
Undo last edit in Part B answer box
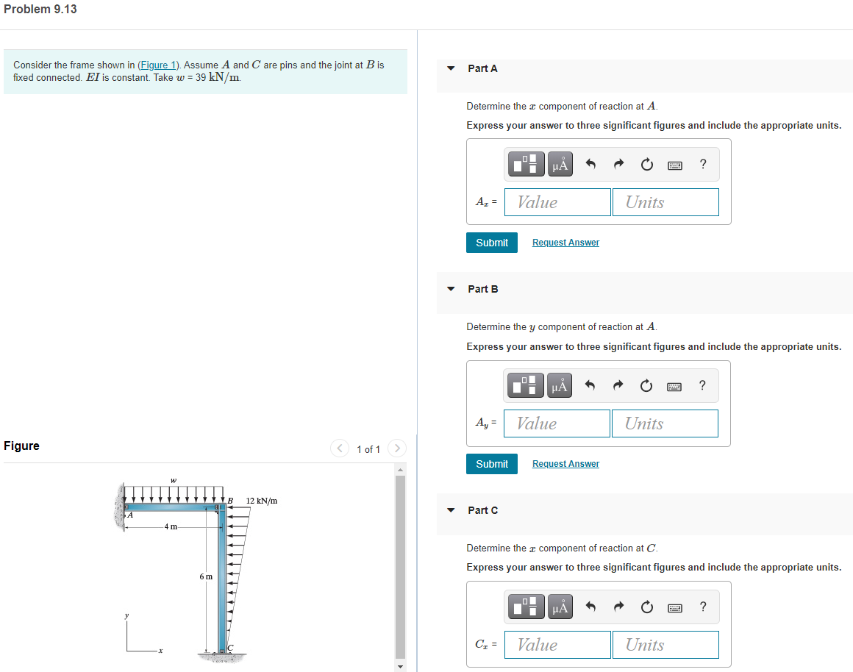point(590,385)
